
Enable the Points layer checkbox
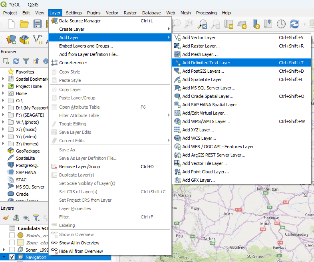click(12, 236)
